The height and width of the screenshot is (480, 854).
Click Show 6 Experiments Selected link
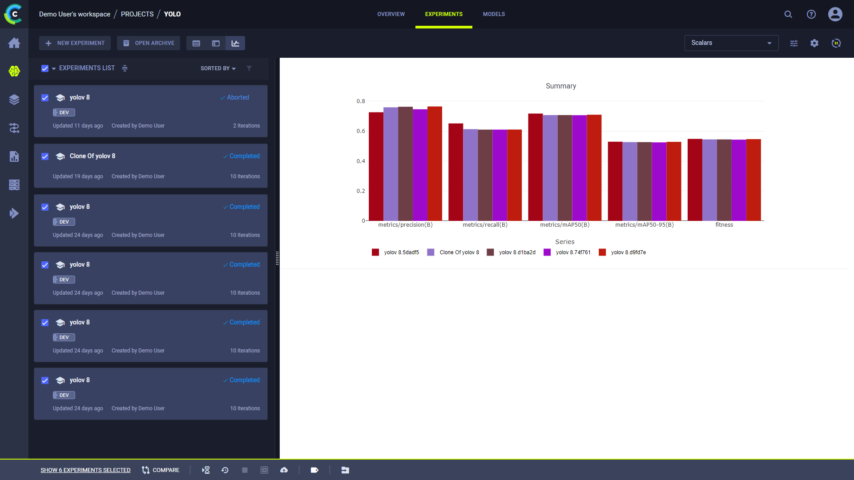coord(85,470)
